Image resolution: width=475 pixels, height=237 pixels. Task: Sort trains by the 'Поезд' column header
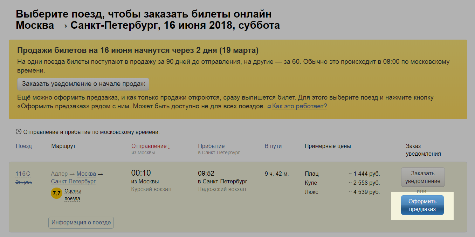pos(24,146)
